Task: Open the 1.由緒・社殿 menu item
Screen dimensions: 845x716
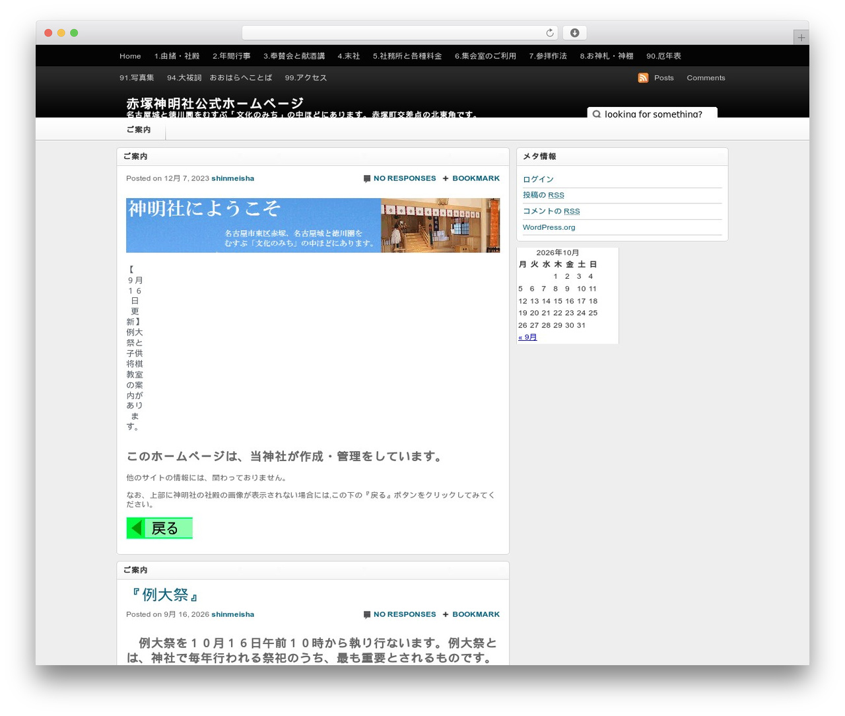Action: tap(177, 56)
